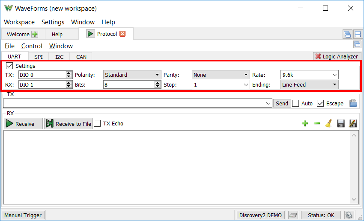Enable the TX Echo checkbox

click(x=97, y=123)
